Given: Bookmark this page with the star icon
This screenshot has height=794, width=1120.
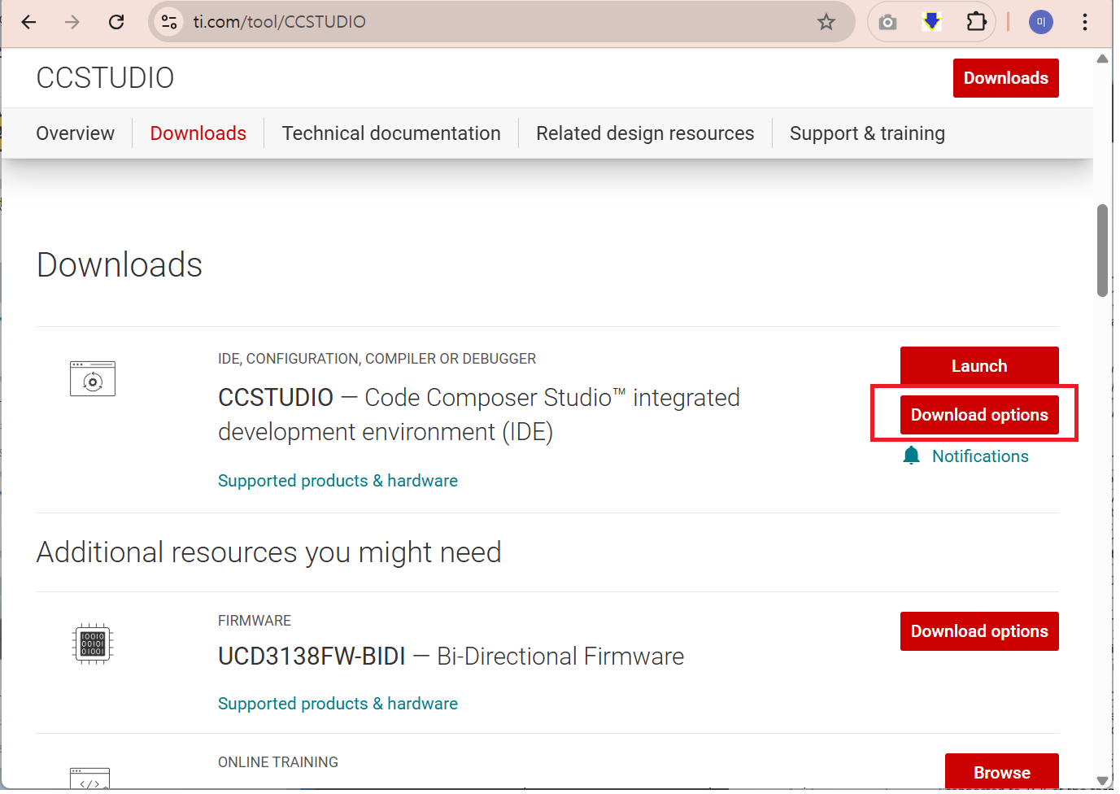Looking at the screenshot, I should pos(826,22).
